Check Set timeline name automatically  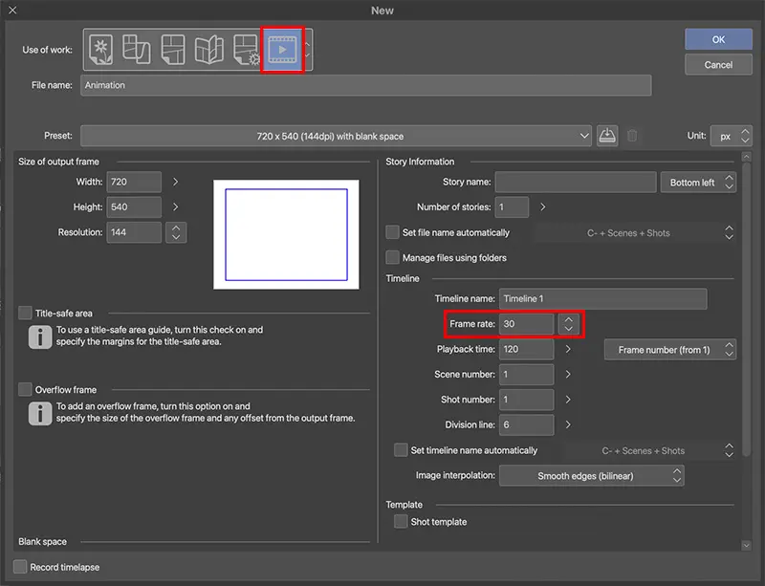pyautogui.click(x=401, y=450)
